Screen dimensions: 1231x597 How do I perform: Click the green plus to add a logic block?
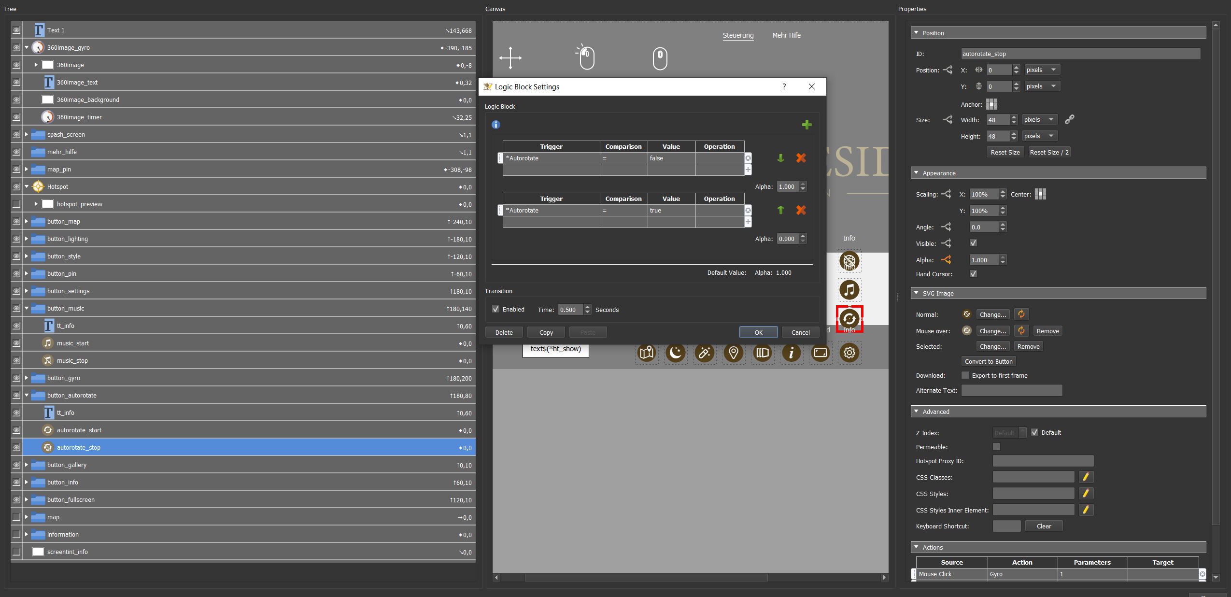click(807, 125)
